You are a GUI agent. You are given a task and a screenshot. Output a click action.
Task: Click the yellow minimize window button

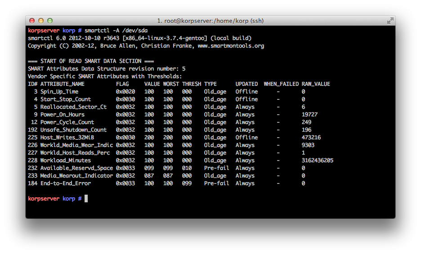[41, 21]
